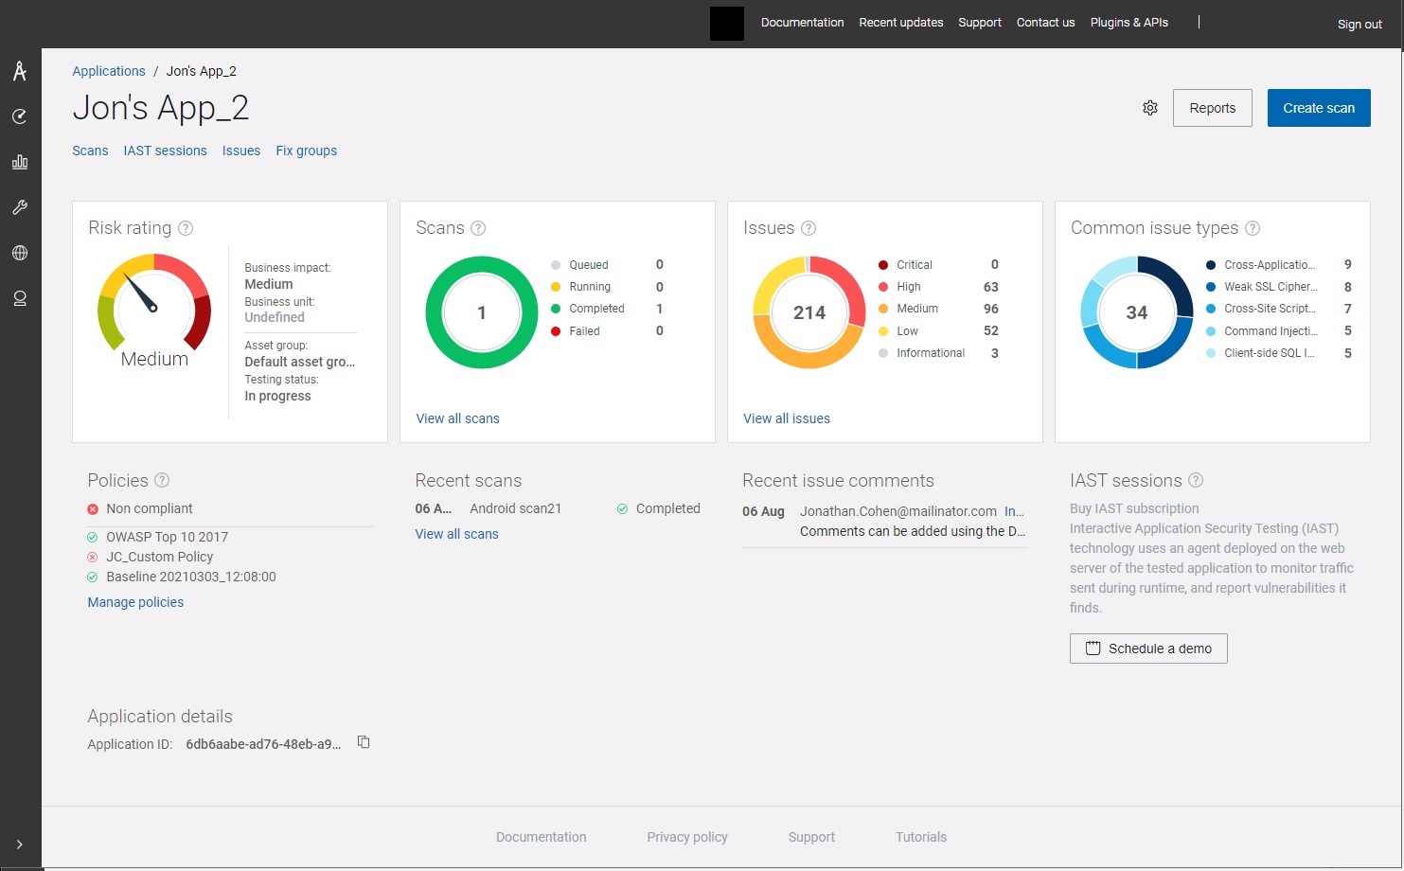The width and height of the screenshot is (1404, 871).
Task: Switch to the IAST sessions tab
Action: 165,151
